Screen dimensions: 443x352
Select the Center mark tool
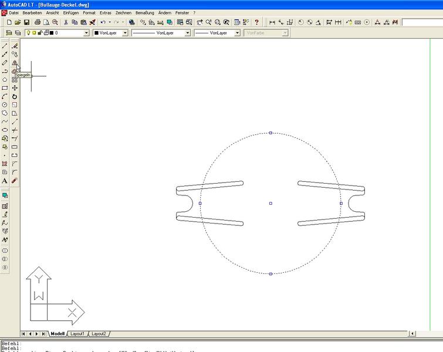pos(367,22)
